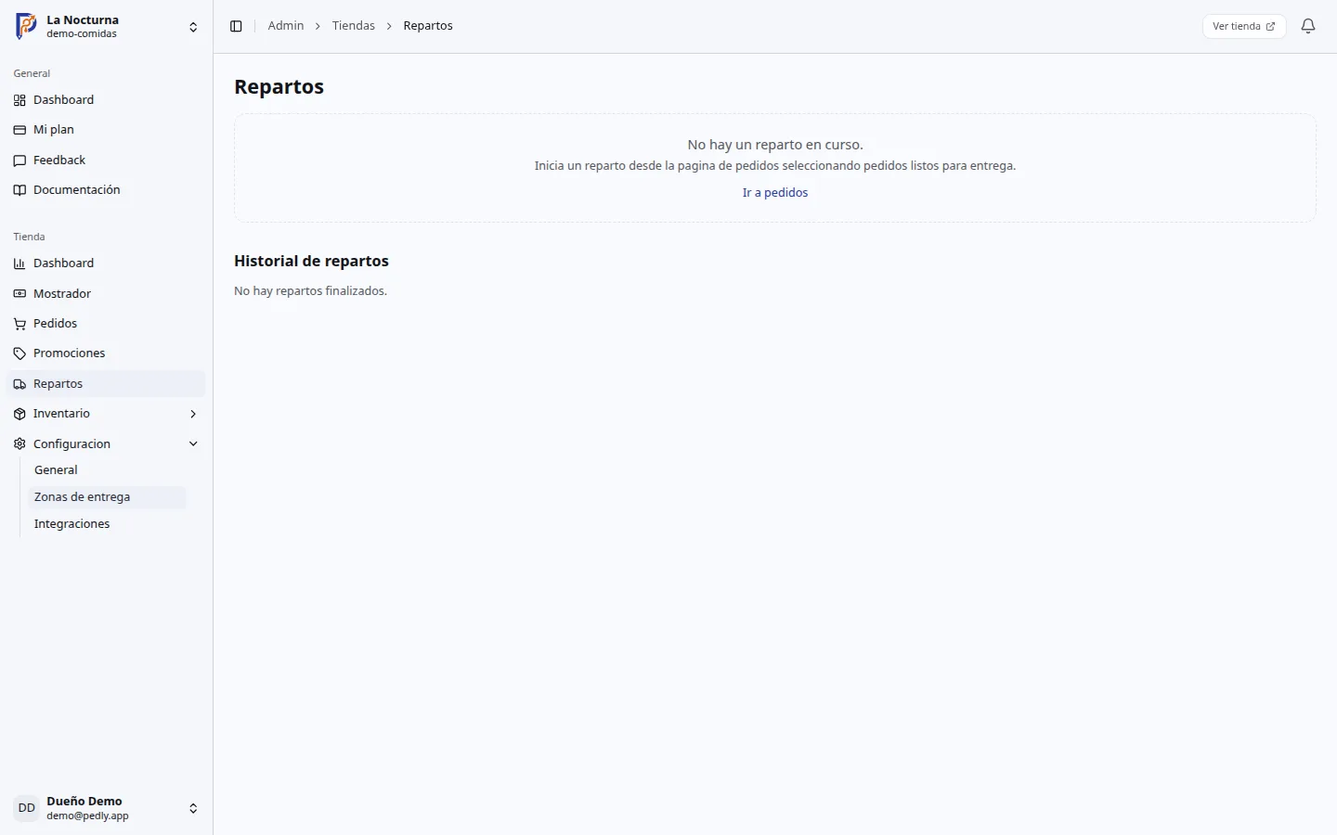Click the No hay un reparto en curso message
Screen dimensions: 1337x835
click(775, 145)
